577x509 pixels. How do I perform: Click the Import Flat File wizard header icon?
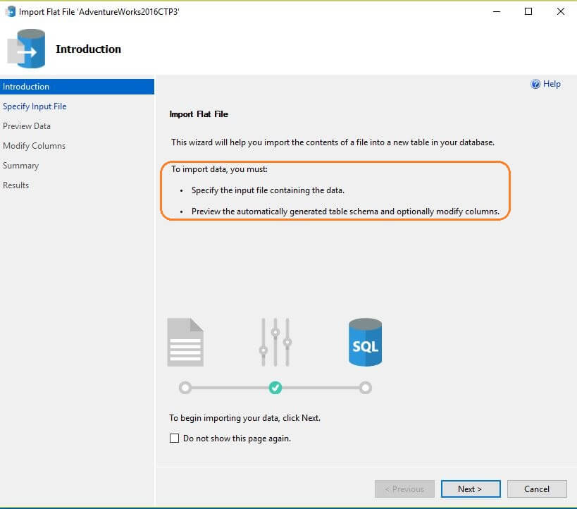tap(27, 49)
